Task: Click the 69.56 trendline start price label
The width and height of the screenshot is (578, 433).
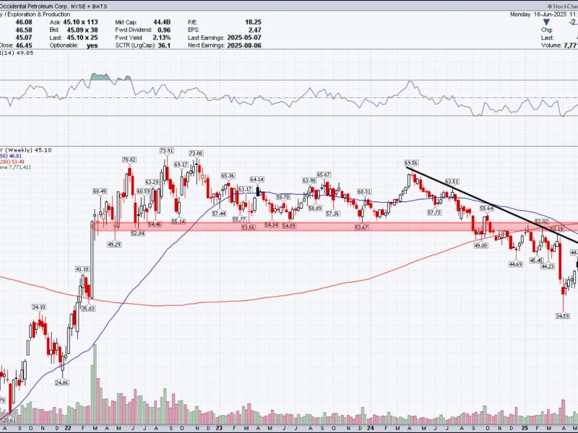Action: (411, 163)
